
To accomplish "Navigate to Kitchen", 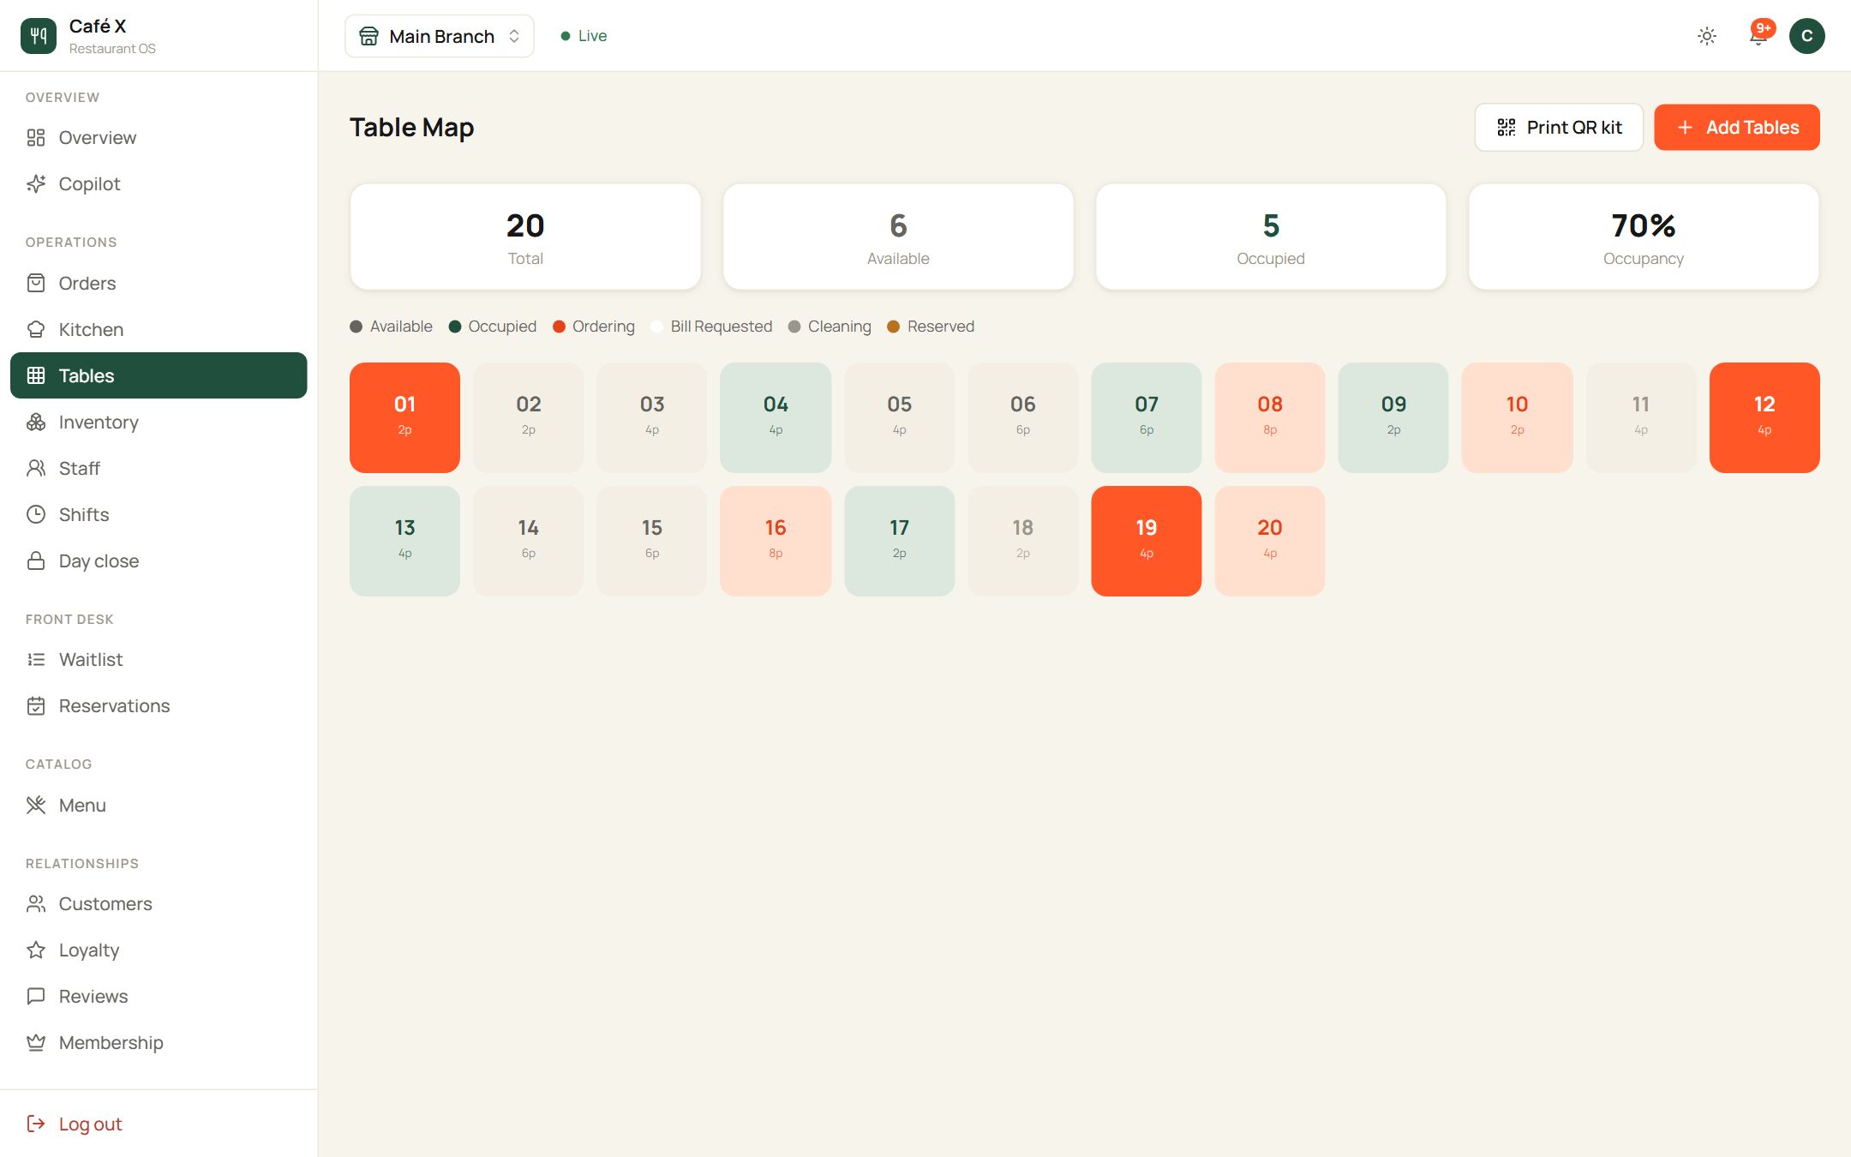I will (159, 330).
